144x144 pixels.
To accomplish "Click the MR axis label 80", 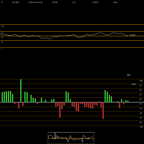I will [141, 86].
